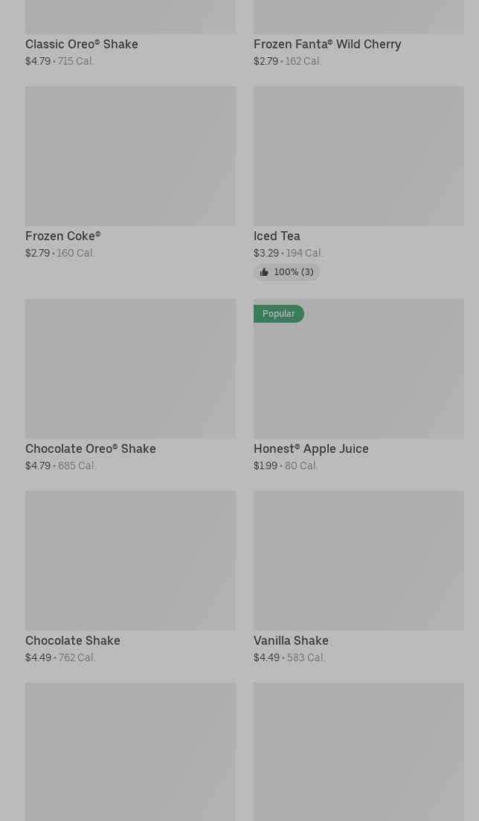Select the Chocolate Oreo Shake title
The width and height of the screenshot is (479, 821).
(91, 449)
